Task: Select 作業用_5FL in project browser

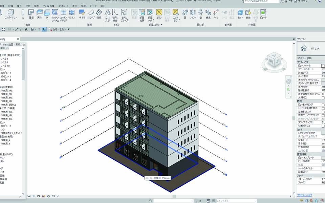Action: pyautogui.click(x=6, y=101)
